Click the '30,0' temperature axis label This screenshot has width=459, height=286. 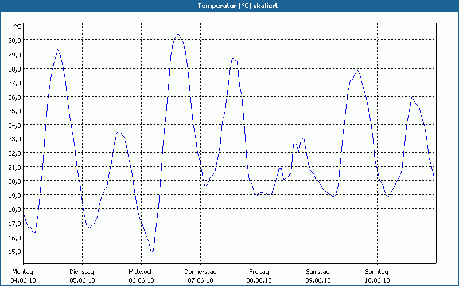click(x=14, y=41)
